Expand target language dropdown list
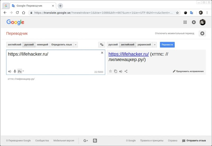Image resolution: width=212 pixels, height=146 pixels. point(155,45)
